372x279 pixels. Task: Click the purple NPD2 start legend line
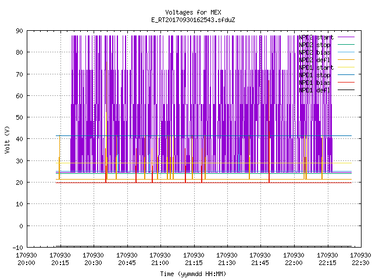click(346, 37)
